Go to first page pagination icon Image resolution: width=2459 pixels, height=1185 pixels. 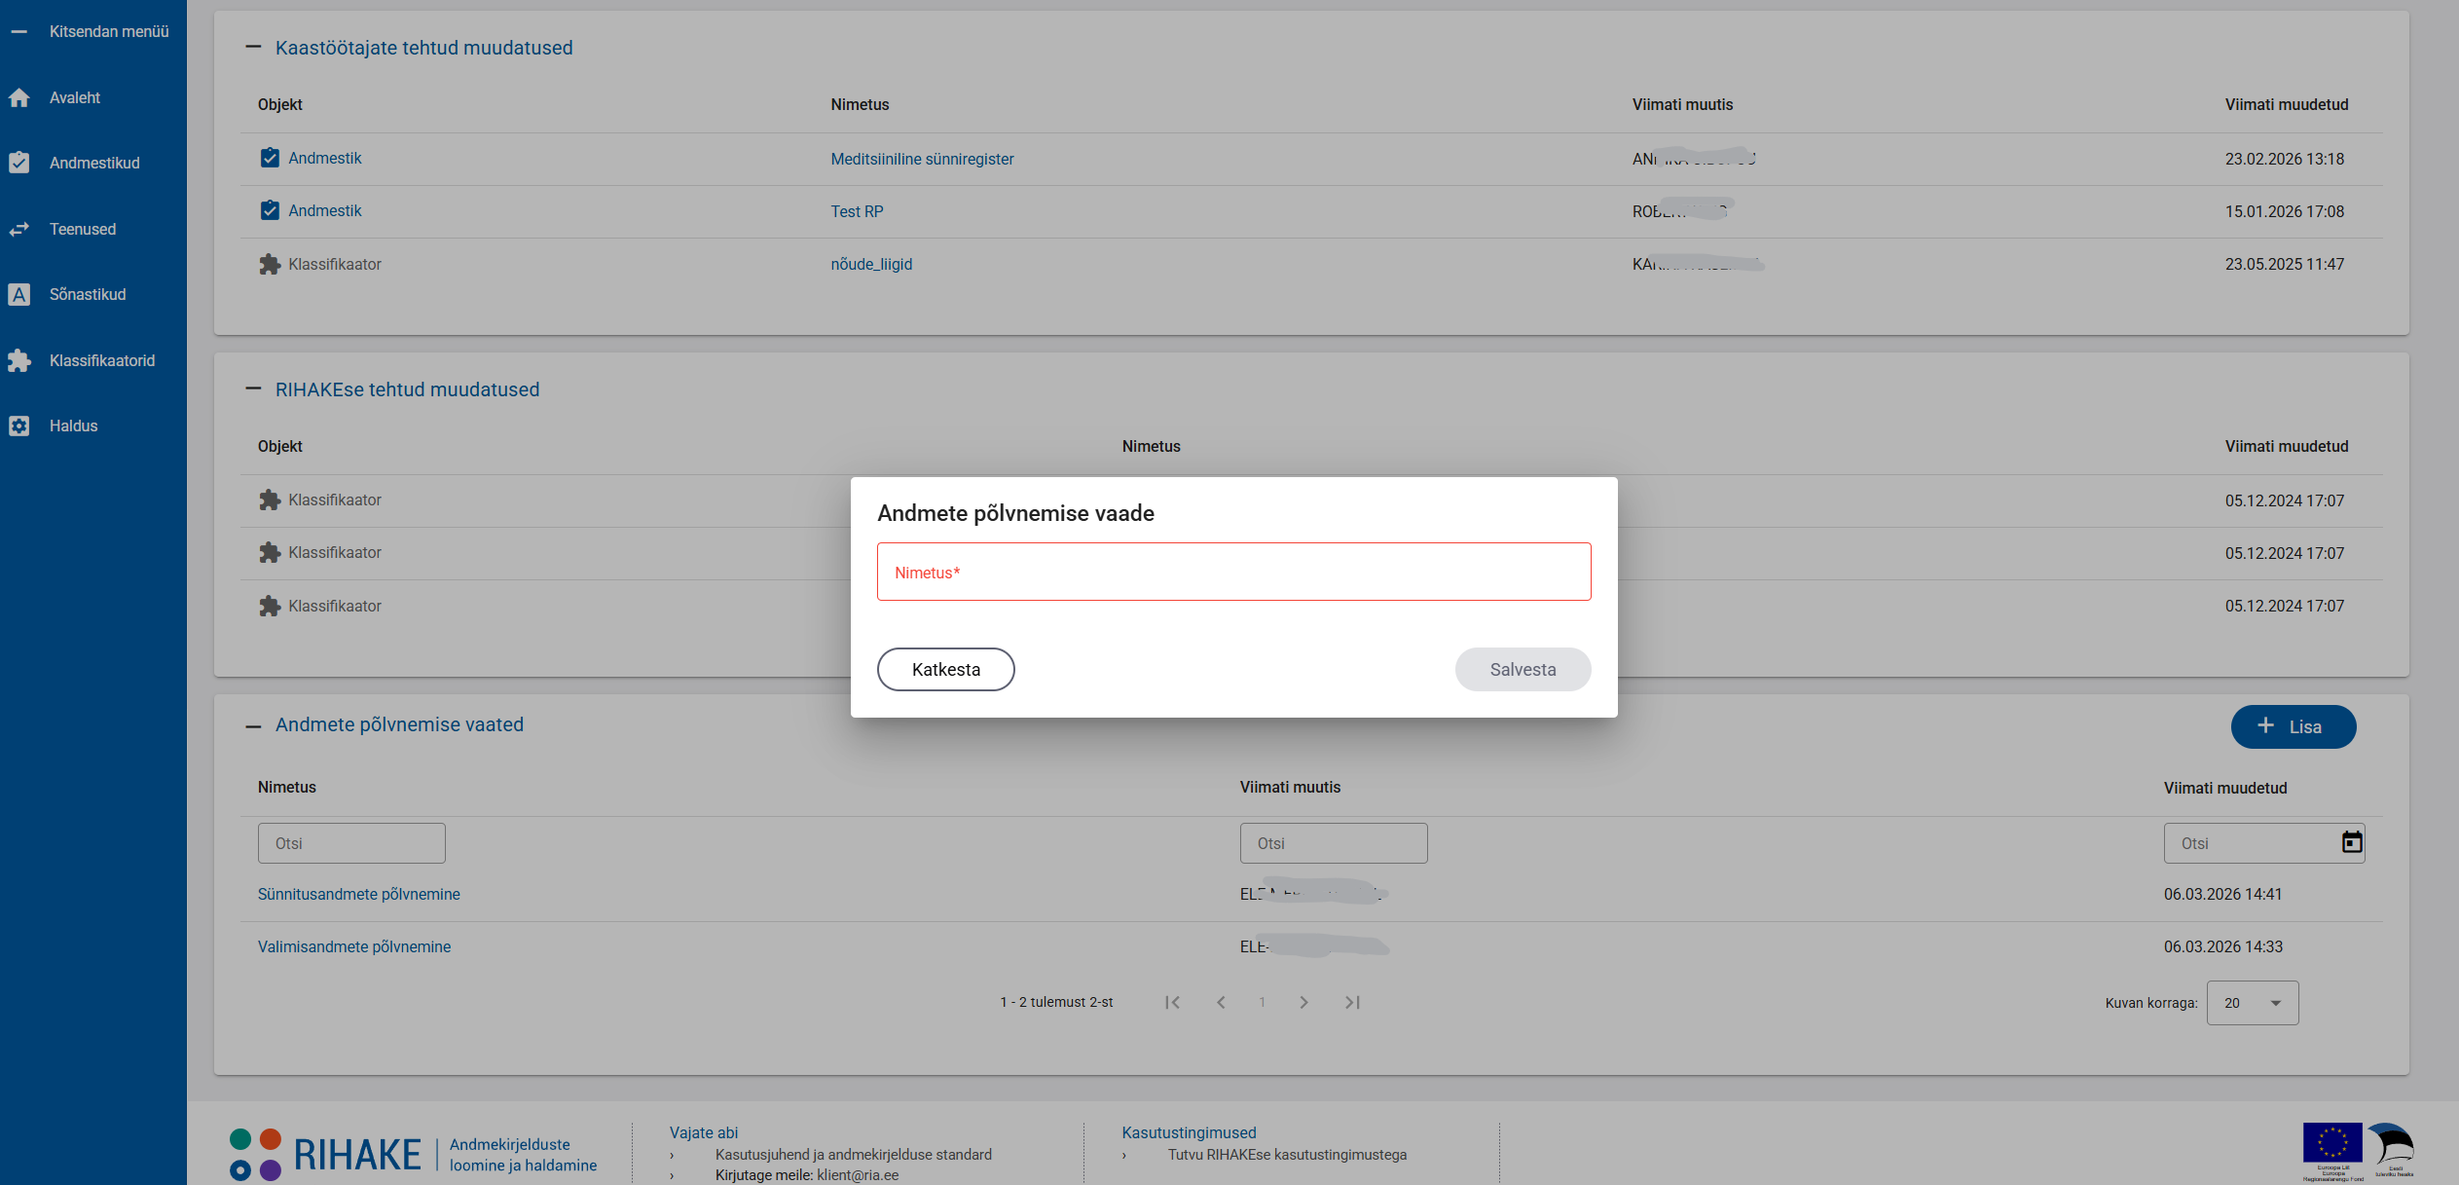coord(1172,1002)
